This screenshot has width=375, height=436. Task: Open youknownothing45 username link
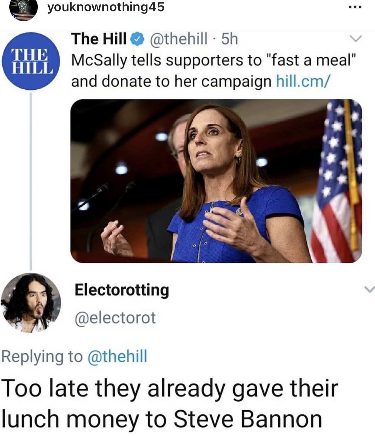(x=106, y=7)
